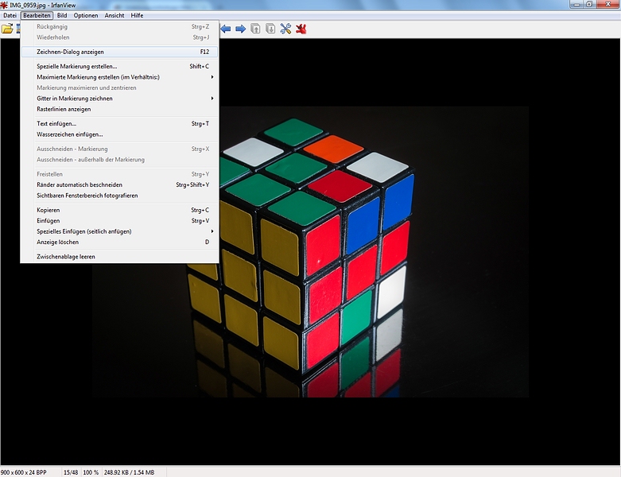Click the Open file folder icon

[7, 29]
